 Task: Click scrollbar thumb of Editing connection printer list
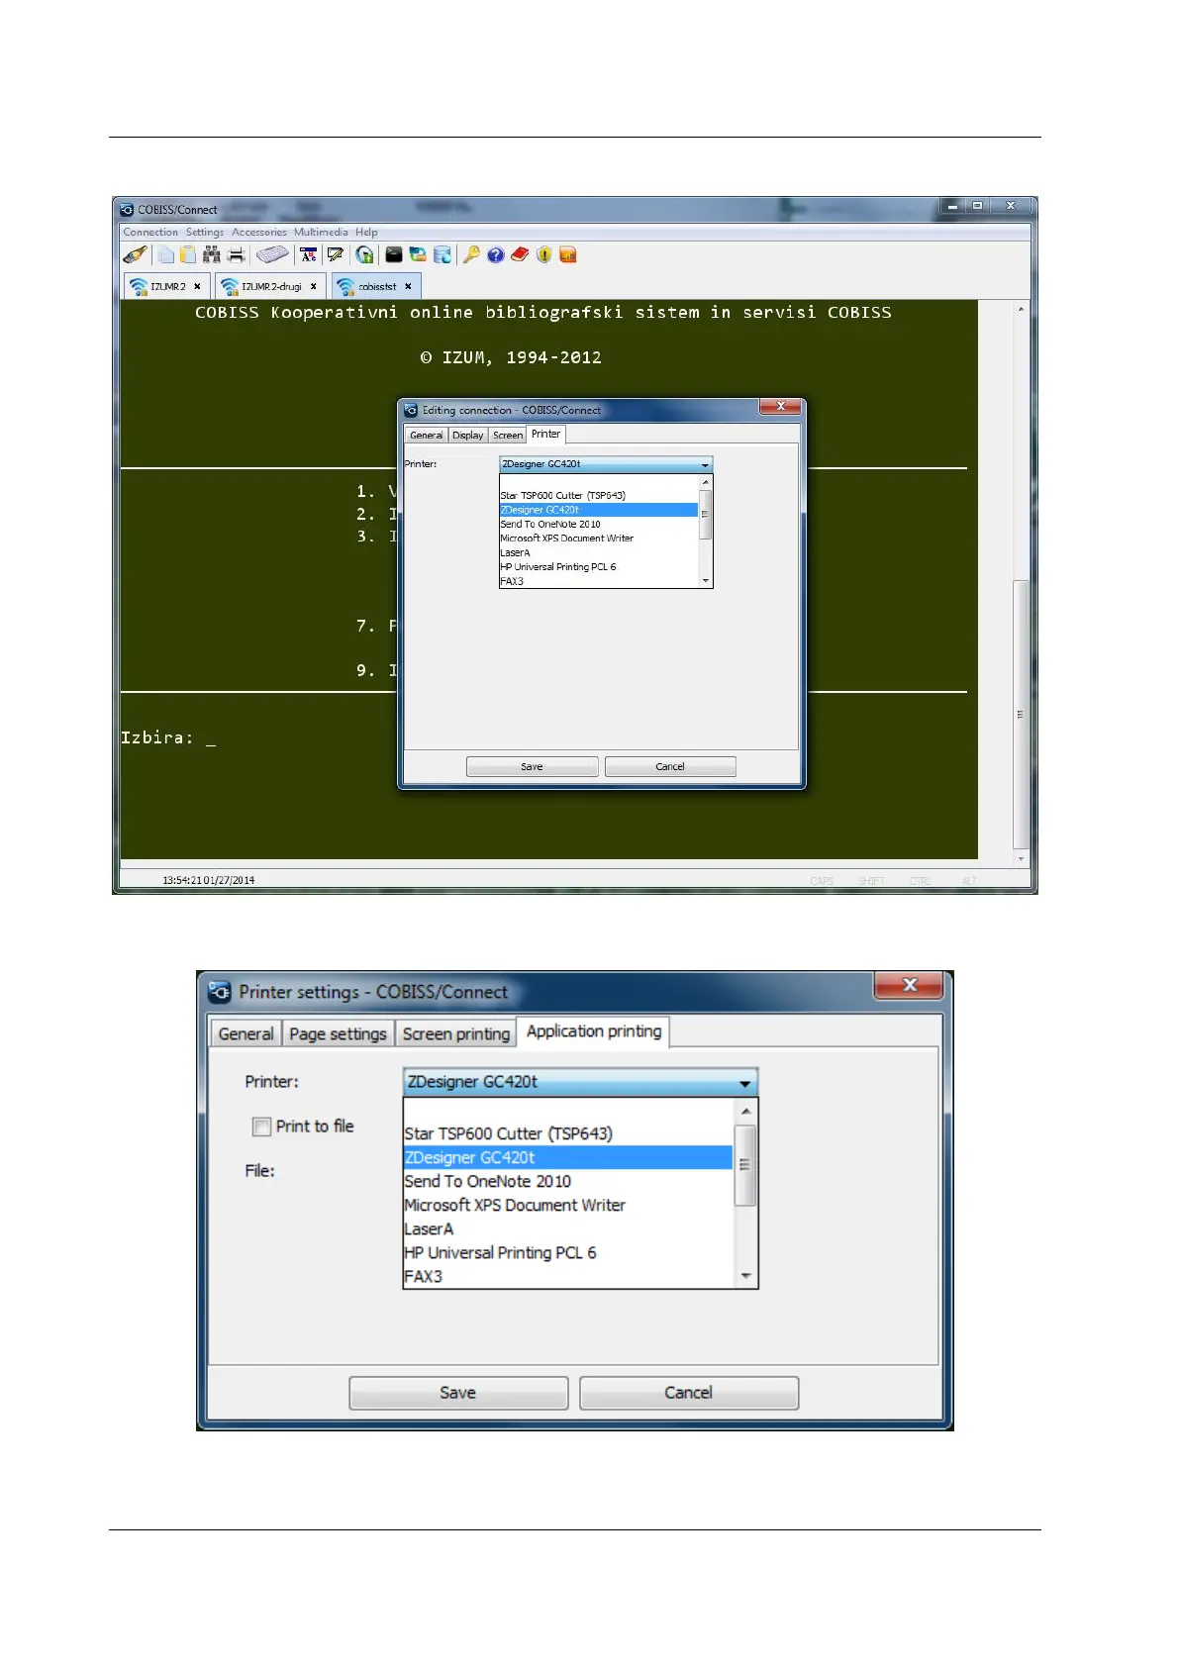[705, 515]
